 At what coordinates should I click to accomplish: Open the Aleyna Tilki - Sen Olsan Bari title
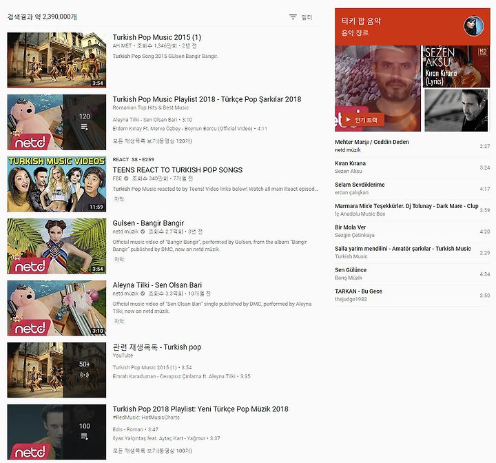[x=157, y=285]
